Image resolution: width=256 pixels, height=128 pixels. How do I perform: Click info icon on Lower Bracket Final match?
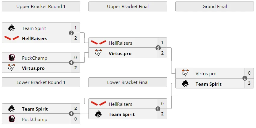(x=158, y=109)
